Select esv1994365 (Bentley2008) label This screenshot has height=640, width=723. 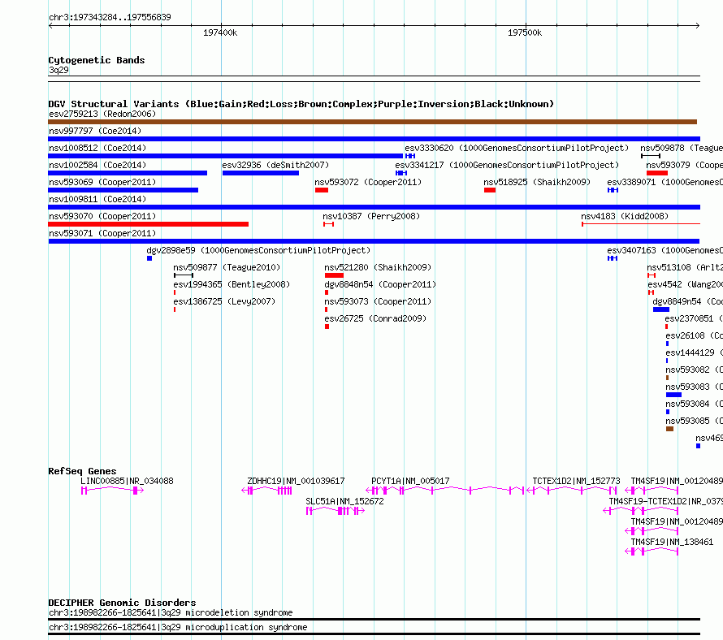[232, 284]
